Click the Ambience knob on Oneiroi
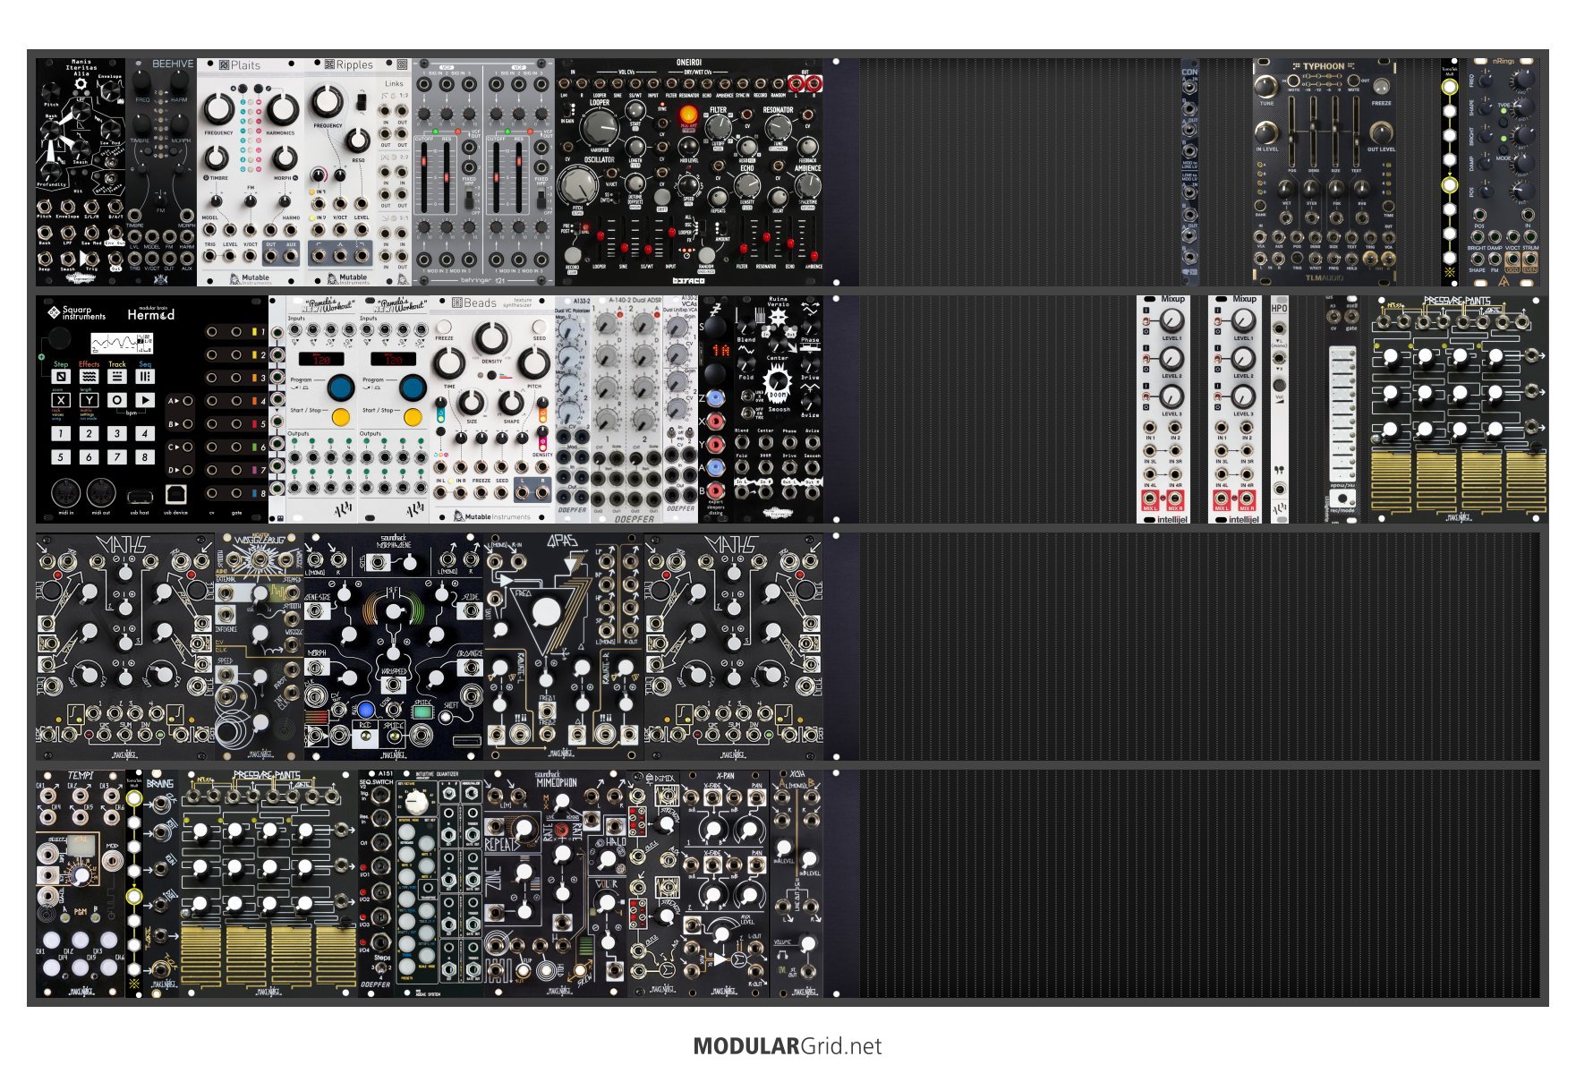This screenshot has width=1576, height=1065. click(x=808, y=185)
